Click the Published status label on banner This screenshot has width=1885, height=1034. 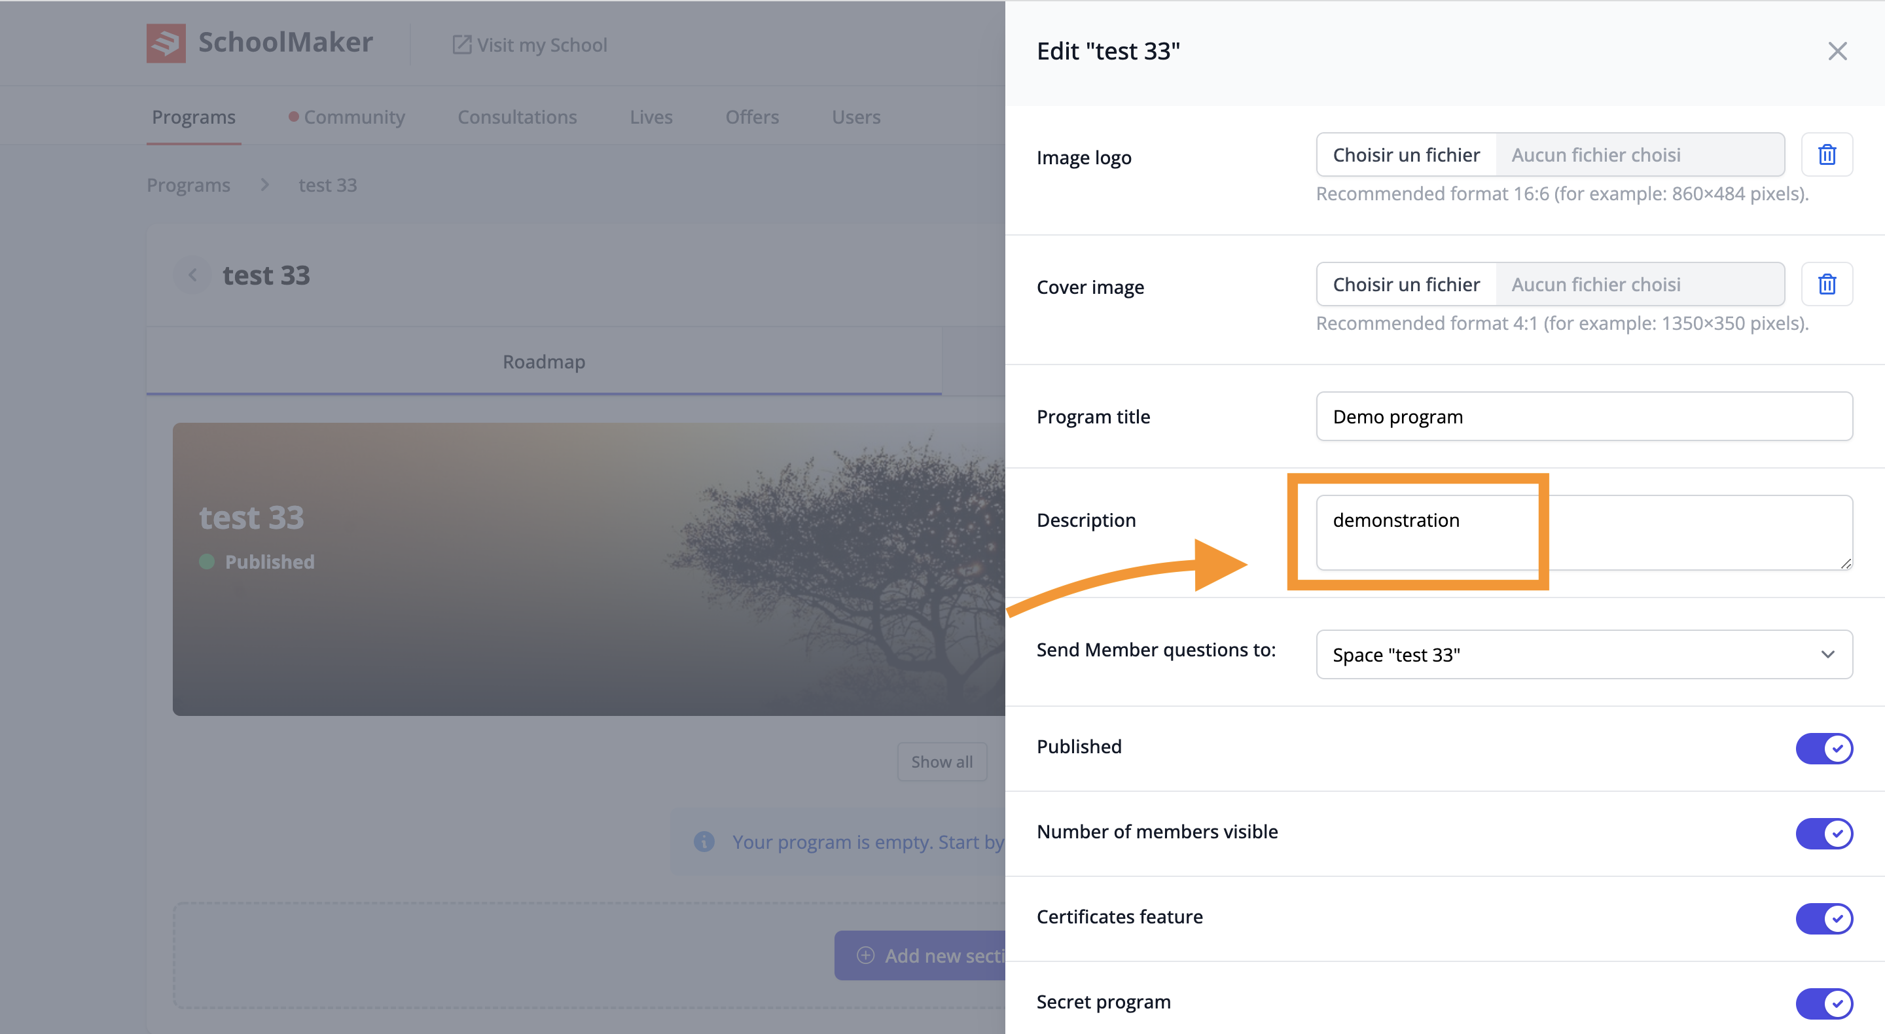point(269,562)
